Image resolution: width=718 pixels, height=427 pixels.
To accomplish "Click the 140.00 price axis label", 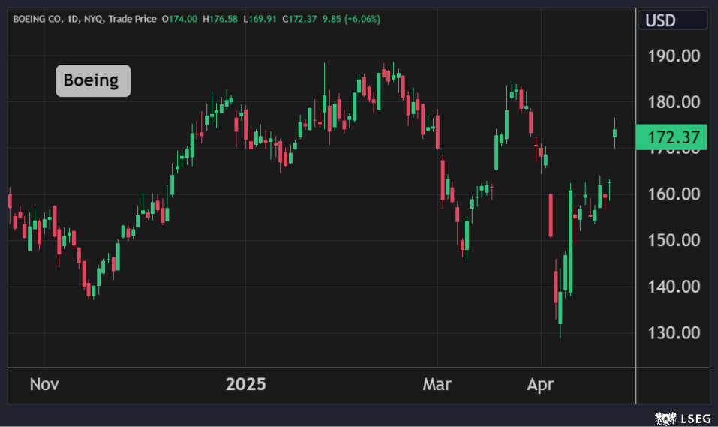I will 673,287.
